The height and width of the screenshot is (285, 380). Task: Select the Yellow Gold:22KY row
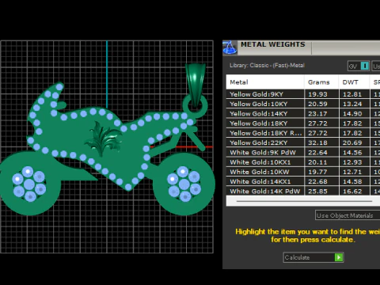coord(303,142)
